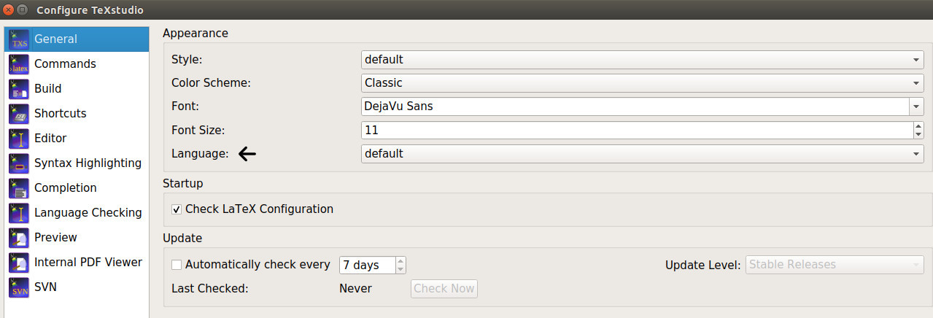933x318 pixels.
Task: Switch to Internal PDF Viewer page
Action: pos(88,263)
